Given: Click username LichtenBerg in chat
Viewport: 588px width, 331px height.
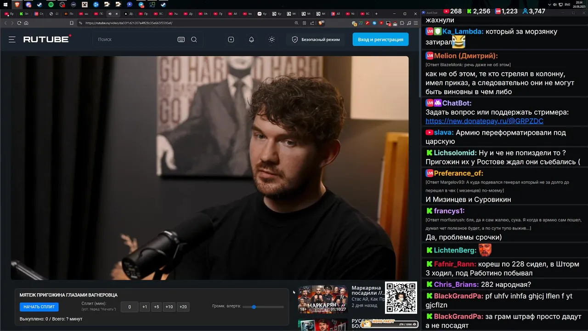Looking at the screenshot, I should pos(455,250).
